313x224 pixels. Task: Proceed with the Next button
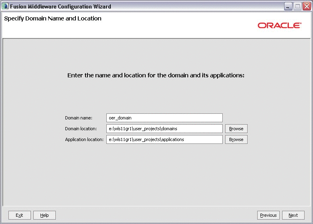tap(293, 215)
